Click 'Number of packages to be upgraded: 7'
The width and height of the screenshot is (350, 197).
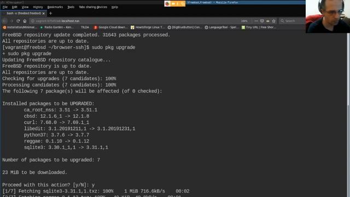[x=51, y=160]
